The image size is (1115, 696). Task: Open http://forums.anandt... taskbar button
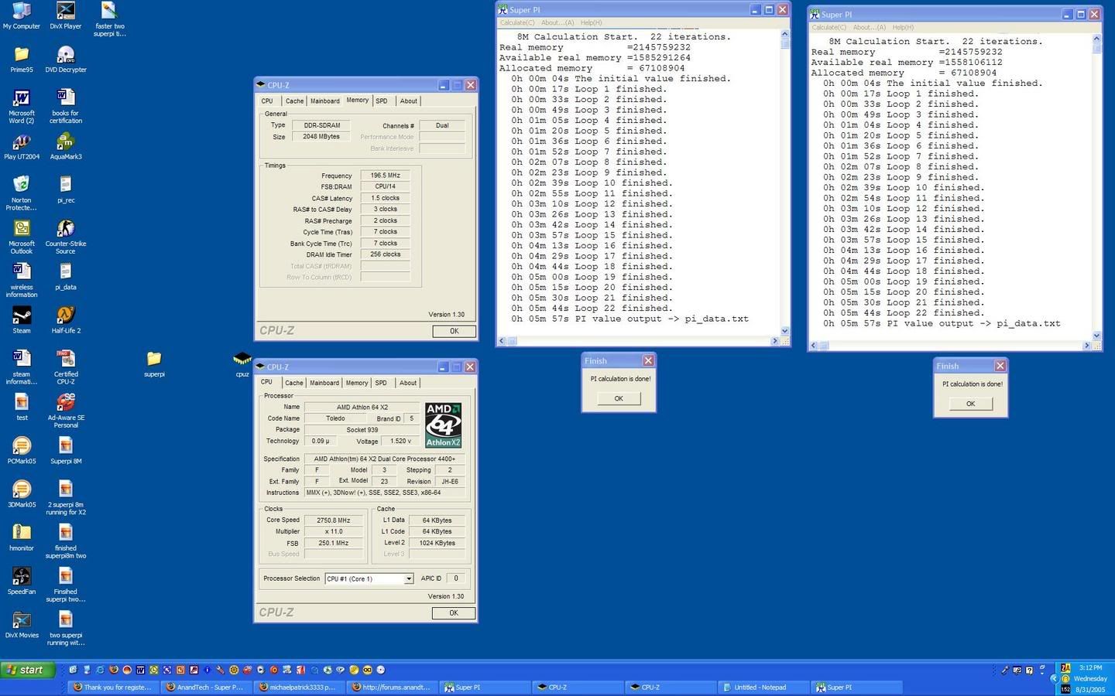pos(392,687)
